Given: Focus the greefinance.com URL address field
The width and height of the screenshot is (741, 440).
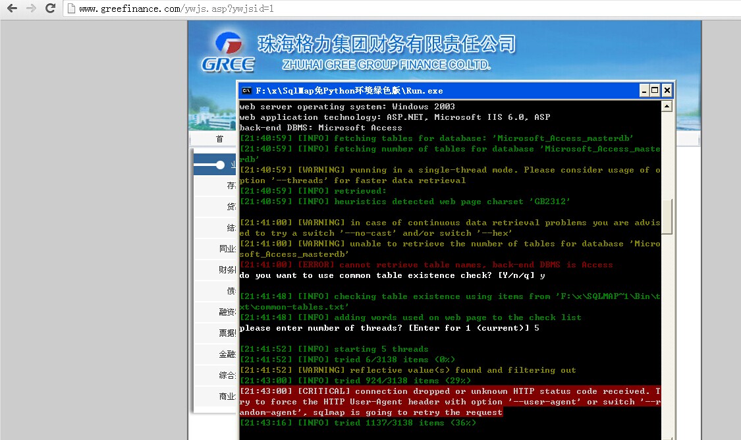Looking at the screenshot, I should (402, 9).
